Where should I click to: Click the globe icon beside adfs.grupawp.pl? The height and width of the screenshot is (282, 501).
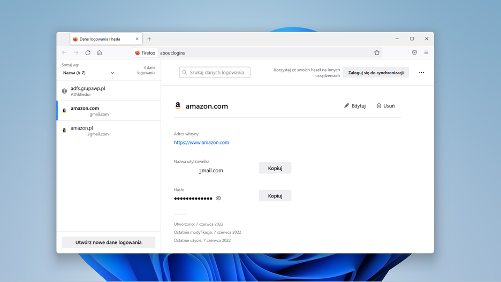[64, 91]
